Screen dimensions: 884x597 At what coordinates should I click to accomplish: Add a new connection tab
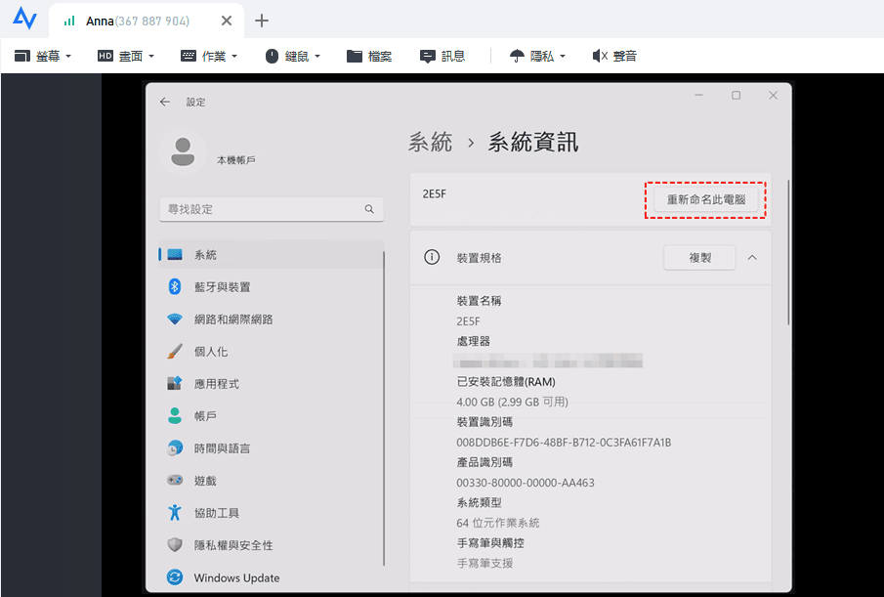coord(262,21)
